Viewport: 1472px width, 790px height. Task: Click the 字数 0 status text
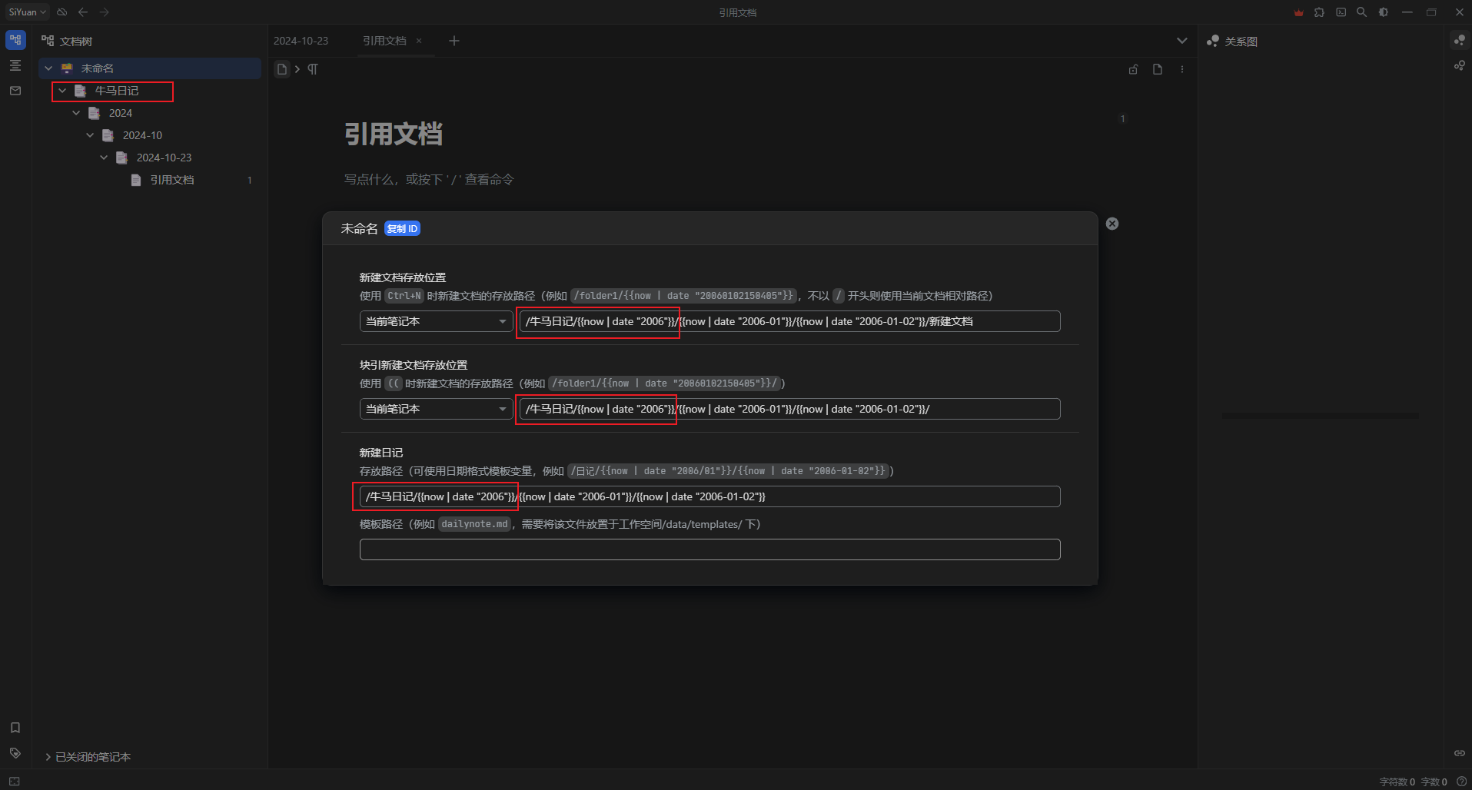1434,782
